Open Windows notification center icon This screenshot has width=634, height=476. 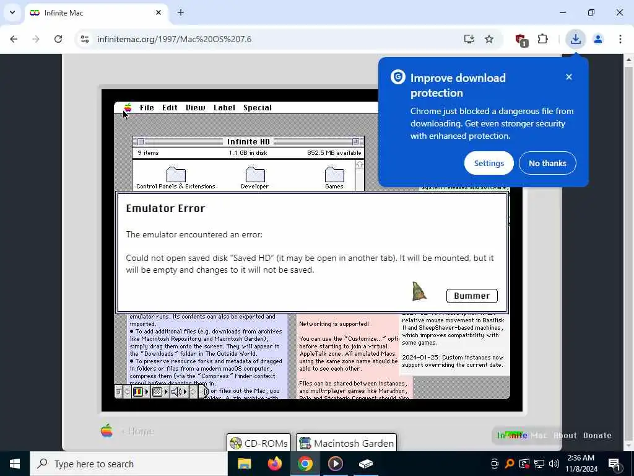coord(614,464)
